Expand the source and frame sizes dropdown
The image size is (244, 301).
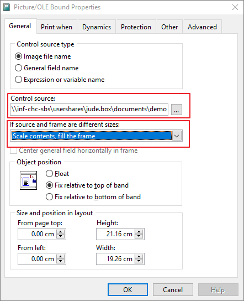177,136
